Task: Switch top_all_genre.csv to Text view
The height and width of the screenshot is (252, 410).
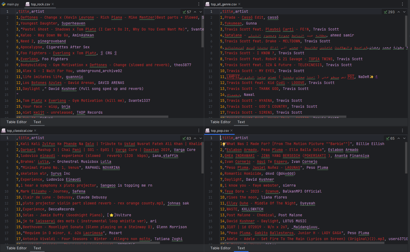Action: tap(241, 122)
